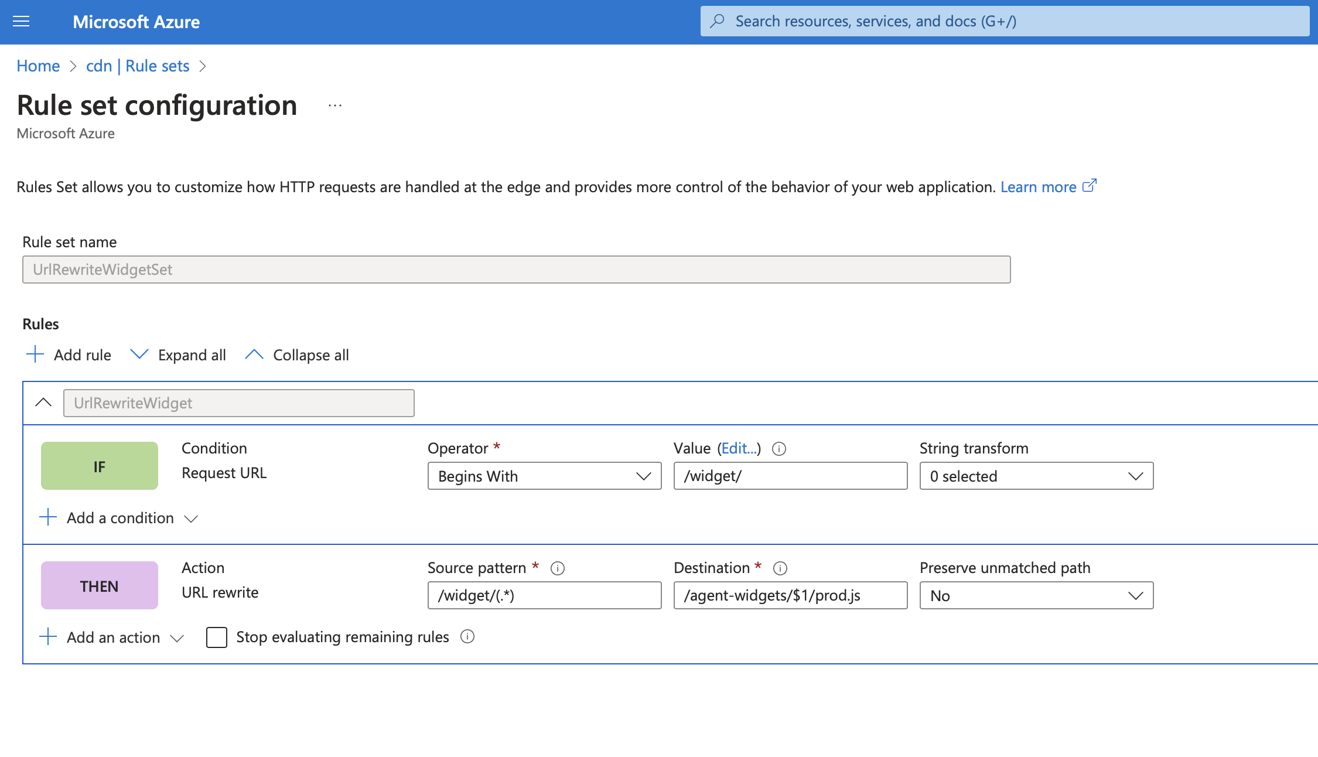This screenshot has width=1318, height=757.
Task: Open the Preserve unmatched path dropdown
Action: 1036,595
